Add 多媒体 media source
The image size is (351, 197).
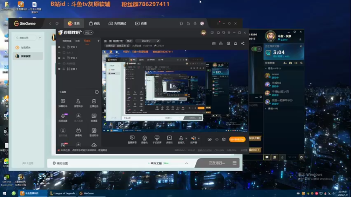coord(169,139)
